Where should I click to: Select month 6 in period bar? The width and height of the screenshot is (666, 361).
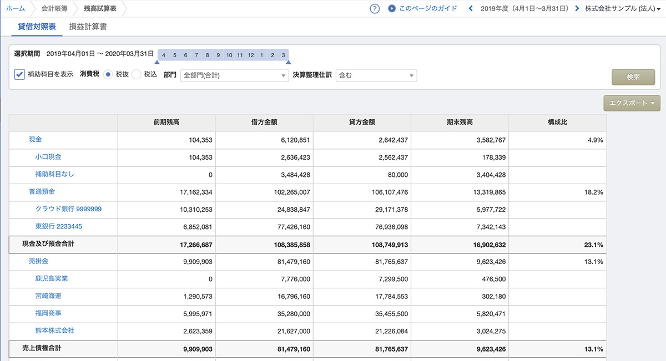[185, 55]
